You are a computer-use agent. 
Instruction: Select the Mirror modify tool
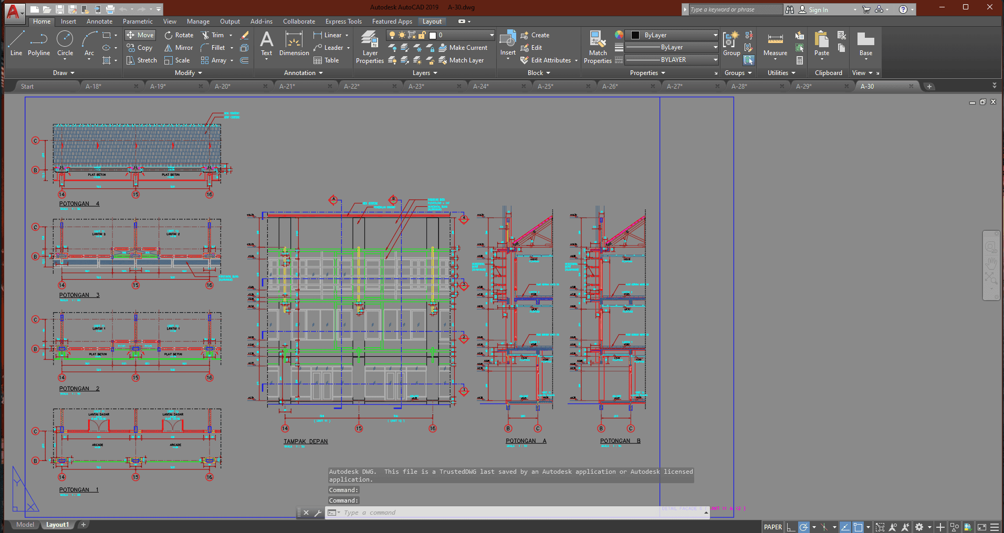coord(179,48)
